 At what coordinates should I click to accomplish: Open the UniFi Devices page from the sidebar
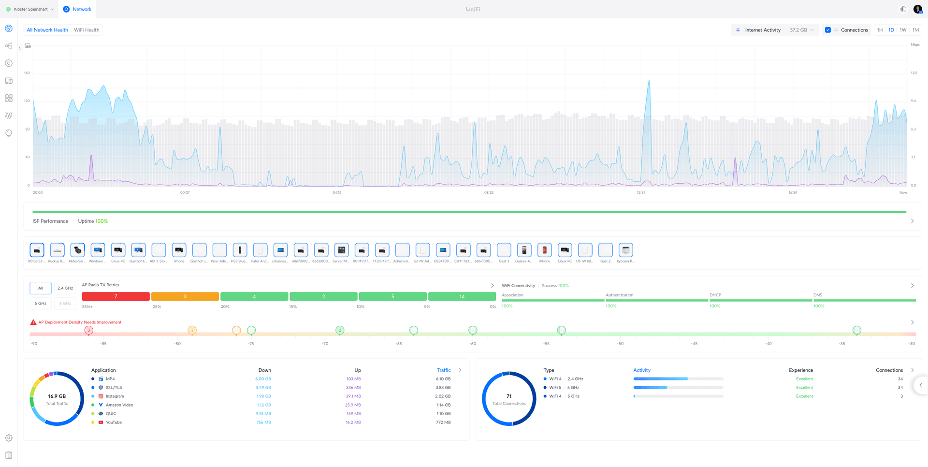[9, 63]
